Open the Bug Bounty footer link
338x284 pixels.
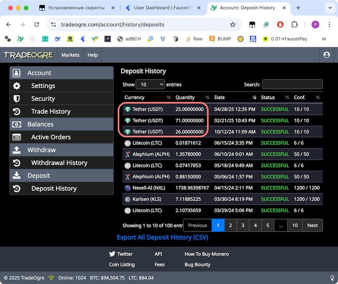click(x=197, y=265)
